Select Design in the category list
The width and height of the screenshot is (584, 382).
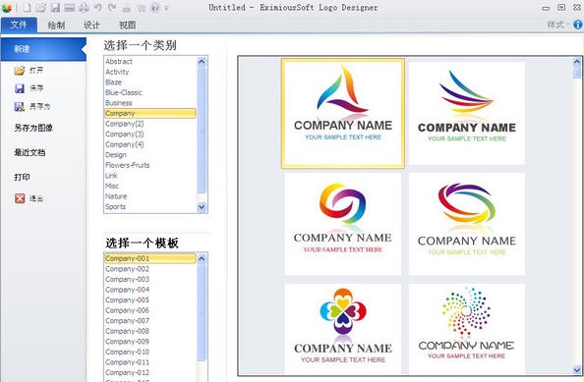(x=150, y=155)
